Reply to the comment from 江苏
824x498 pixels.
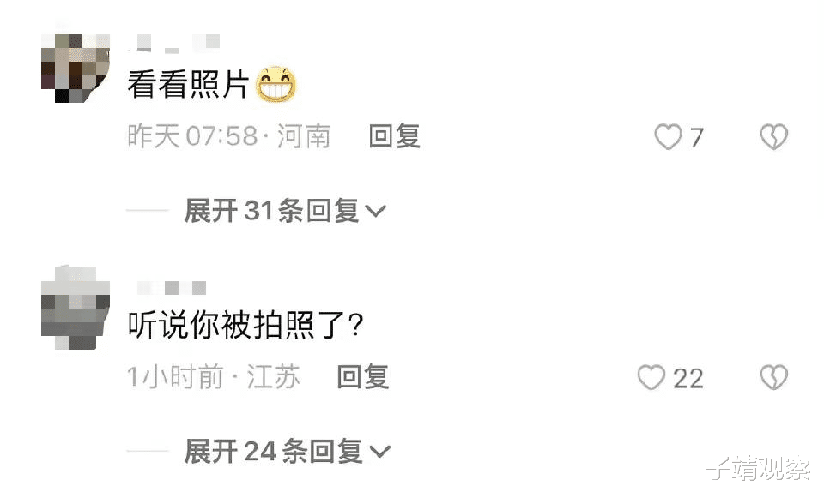pyautogui.click(x=362, y=377)
